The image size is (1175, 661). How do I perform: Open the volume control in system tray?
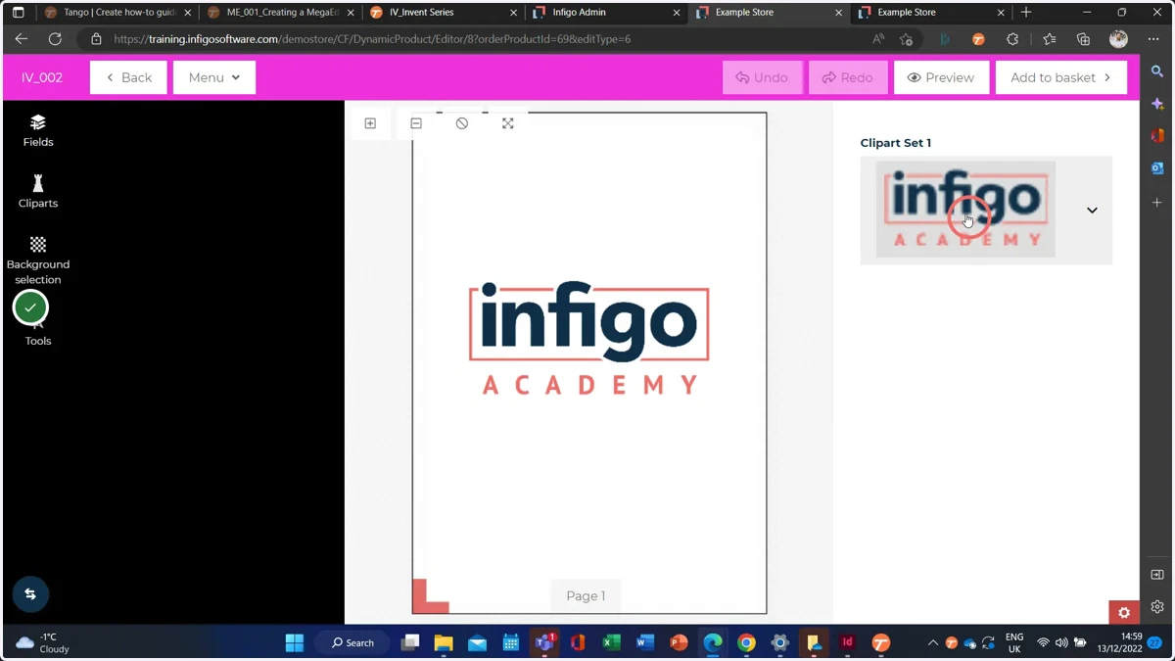pyautogui.click(x=1061, y=643)
